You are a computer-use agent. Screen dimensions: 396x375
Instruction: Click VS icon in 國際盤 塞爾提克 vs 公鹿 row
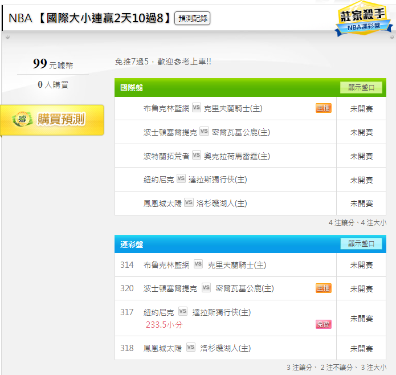point(204,131)
